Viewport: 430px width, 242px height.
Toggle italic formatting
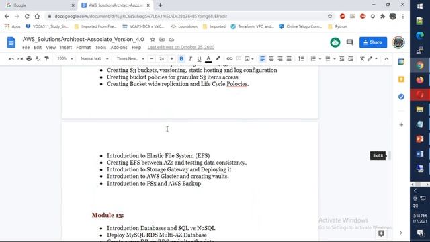pyautogui.click(x=190, y=58)
